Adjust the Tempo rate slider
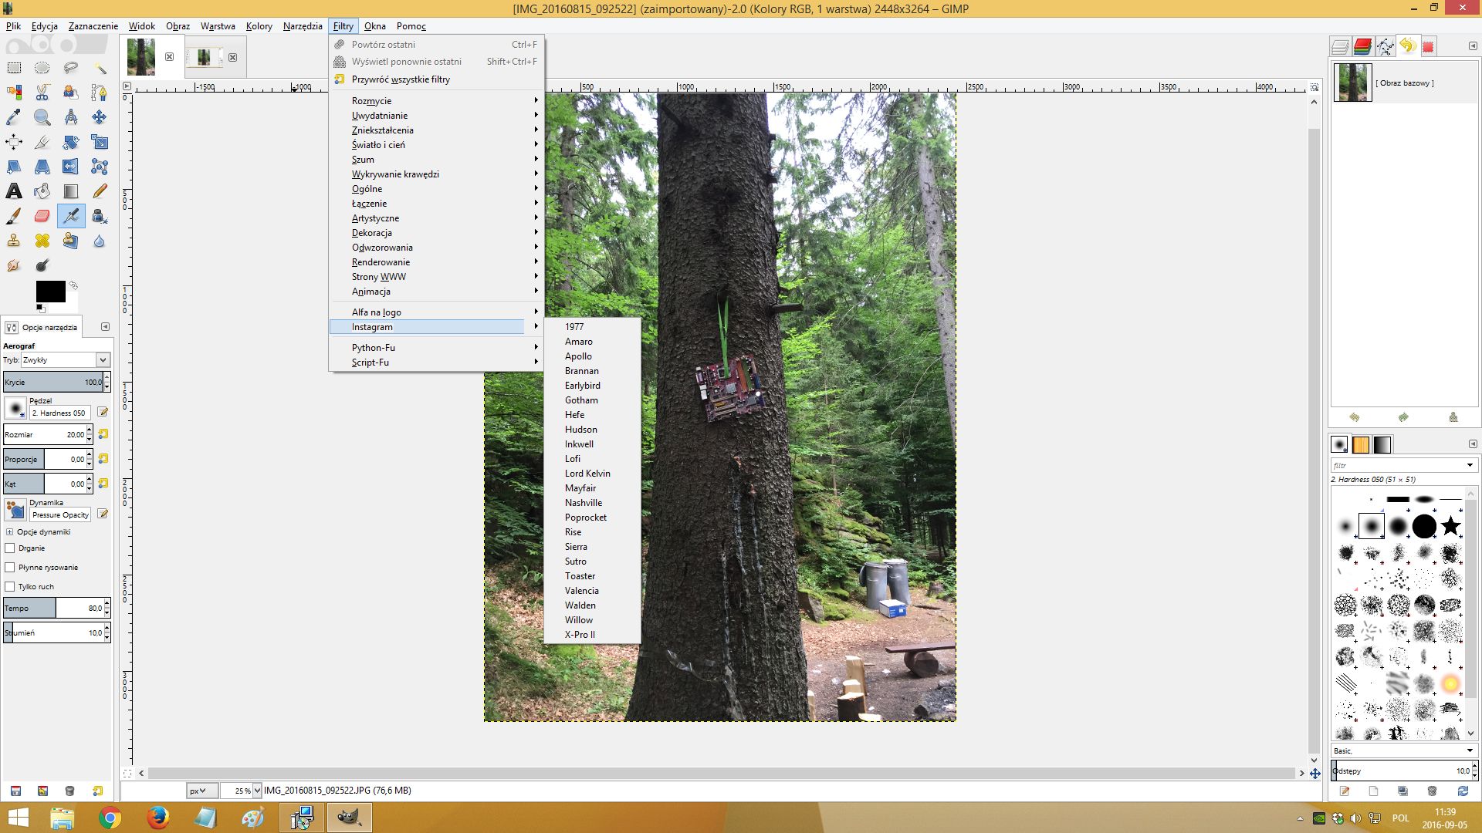 tap(53, 608)
